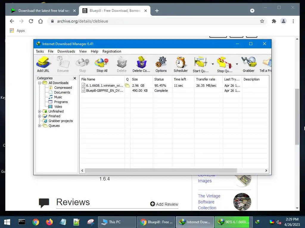
Task: Open the Registration menu
Action: pos(112,51)
